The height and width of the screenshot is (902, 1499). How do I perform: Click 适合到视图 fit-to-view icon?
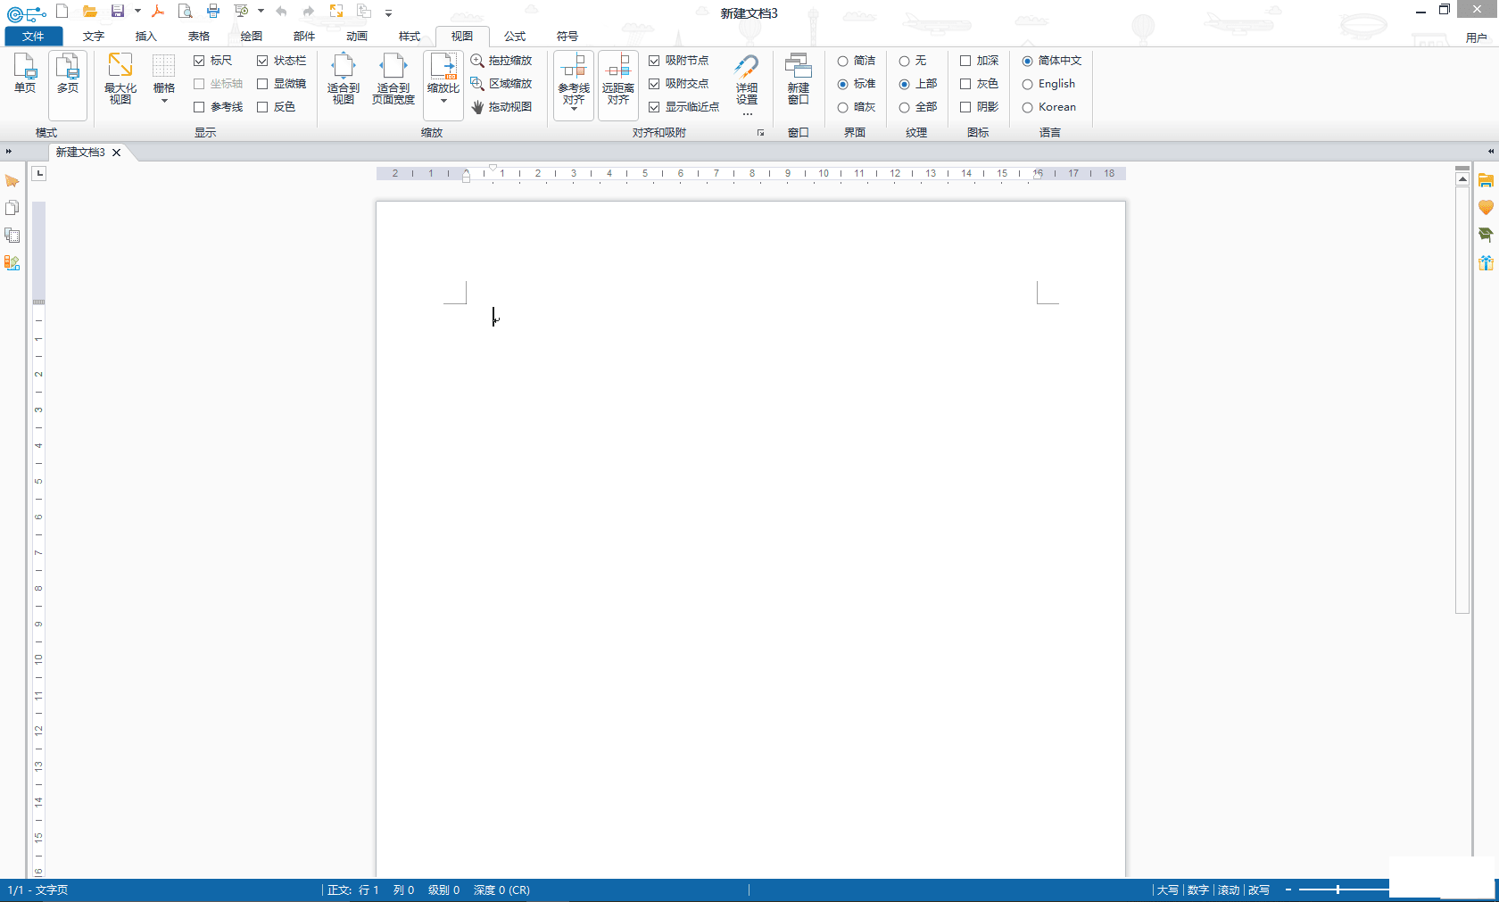(x=344, y=78)
